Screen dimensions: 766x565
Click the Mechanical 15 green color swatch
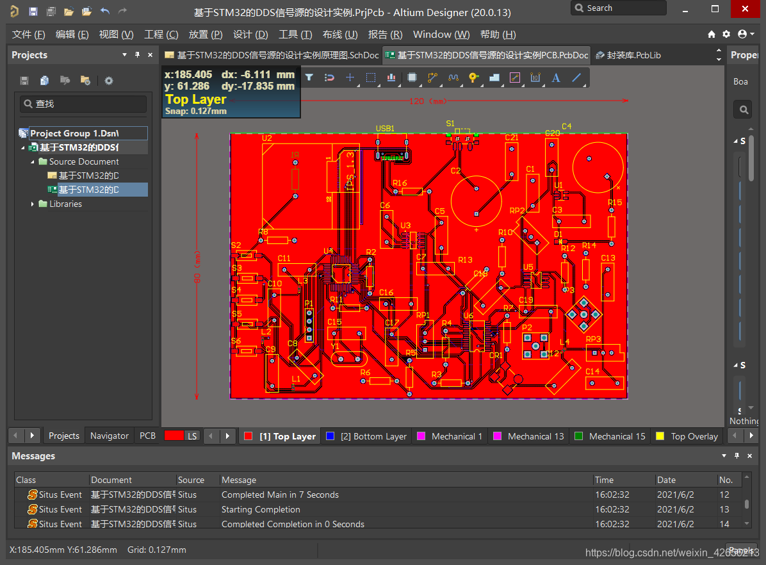578,436
